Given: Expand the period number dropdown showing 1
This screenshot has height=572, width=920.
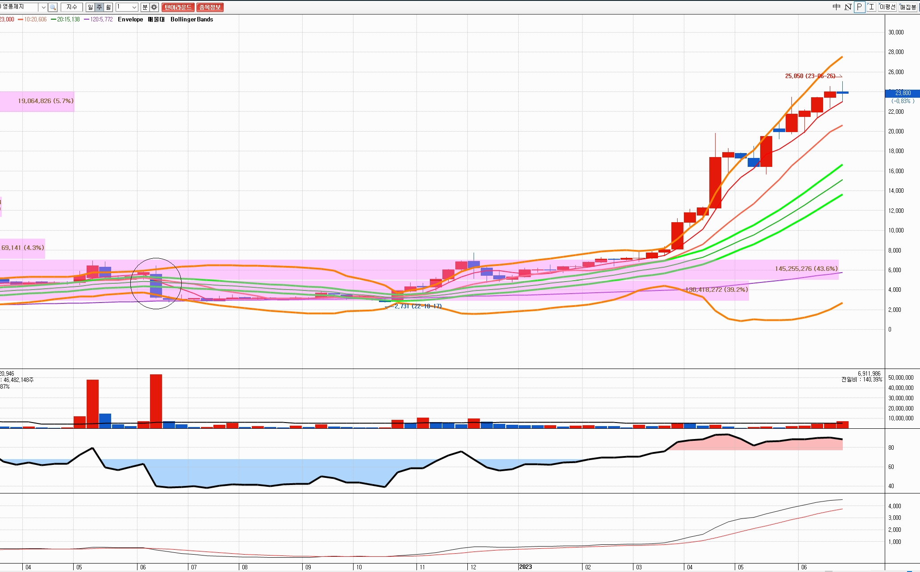Looking at the screenshot, I should [134, 7].
